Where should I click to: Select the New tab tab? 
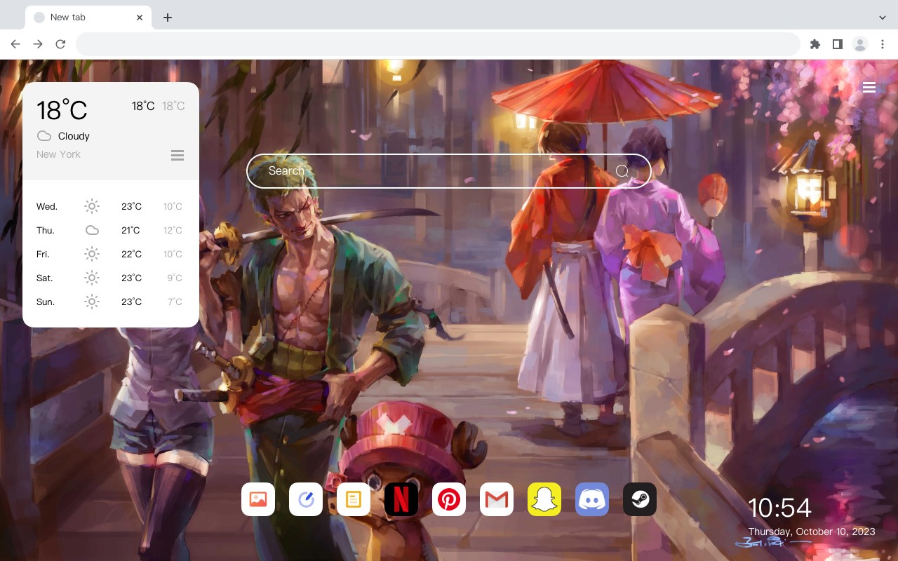pos(88,18)
